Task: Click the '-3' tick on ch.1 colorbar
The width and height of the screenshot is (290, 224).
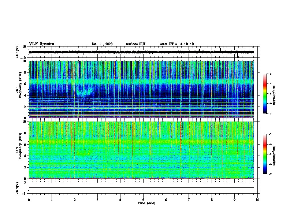Action: click(270, 74)
